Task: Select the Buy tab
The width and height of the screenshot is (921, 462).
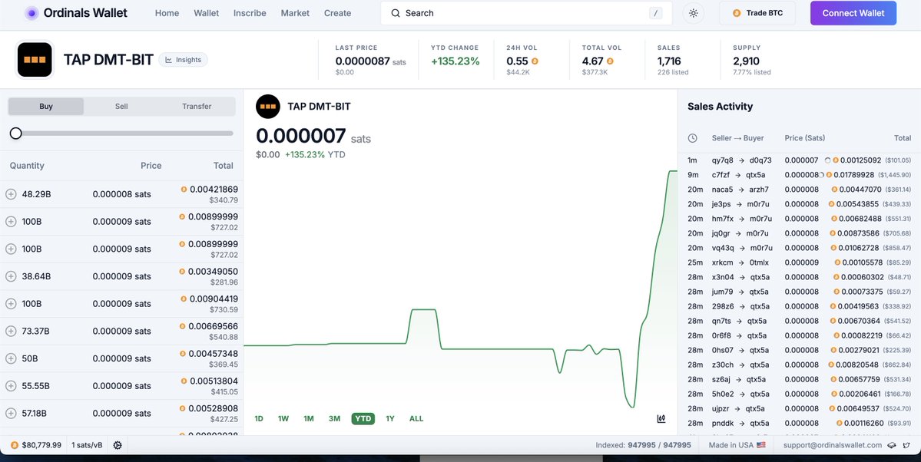Action: [46, 106]
